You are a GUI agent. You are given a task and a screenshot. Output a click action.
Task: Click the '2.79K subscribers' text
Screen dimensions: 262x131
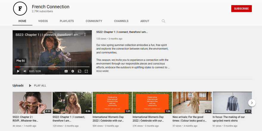(43, 11)
